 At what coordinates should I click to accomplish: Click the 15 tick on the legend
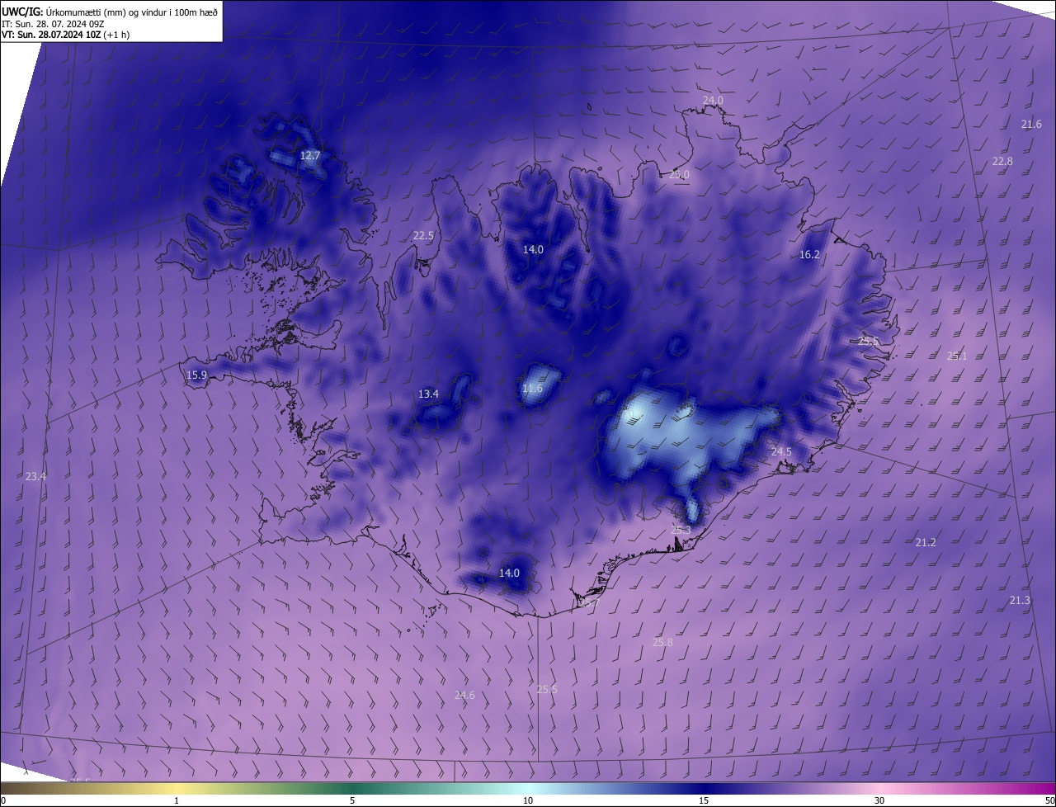pos(704,801)
